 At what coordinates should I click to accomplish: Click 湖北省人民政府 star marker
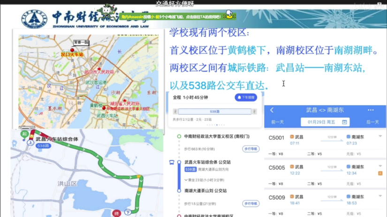(125, 101)
